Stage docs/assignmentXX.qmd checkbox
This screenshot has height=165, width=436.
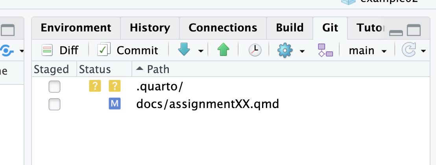click(54, 104)
